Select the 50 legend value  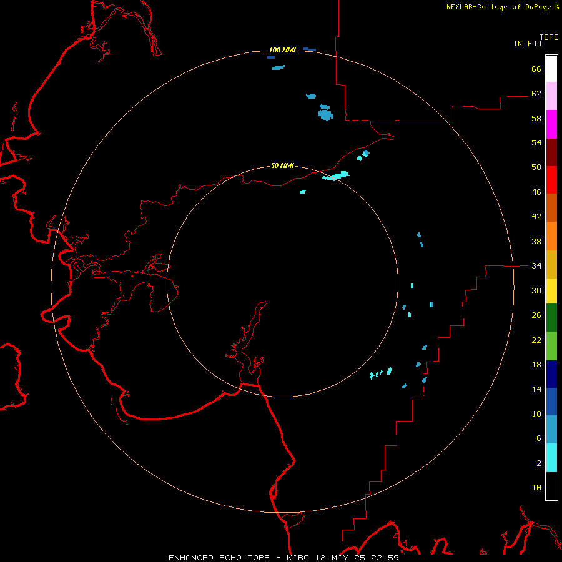pos(536,167)
